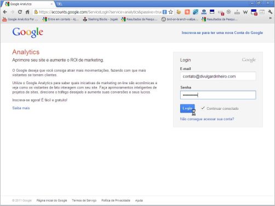
Task: Open the 'bird-on-branch-wallpa...' bookmark
Action: point(180,19)
